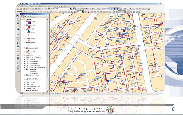
Task: Expand the Pilot-Underground layer tree node
Action: [25, 56]
